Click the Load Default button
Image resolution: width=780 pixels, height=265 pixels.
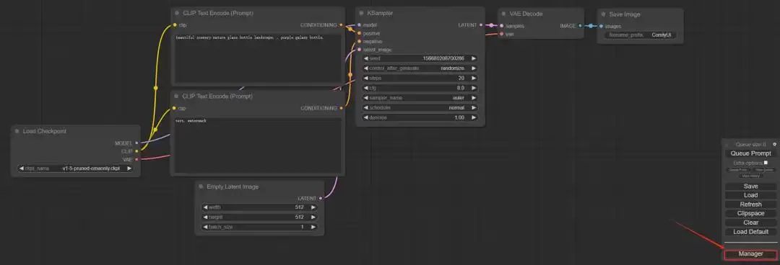(750, 232)
